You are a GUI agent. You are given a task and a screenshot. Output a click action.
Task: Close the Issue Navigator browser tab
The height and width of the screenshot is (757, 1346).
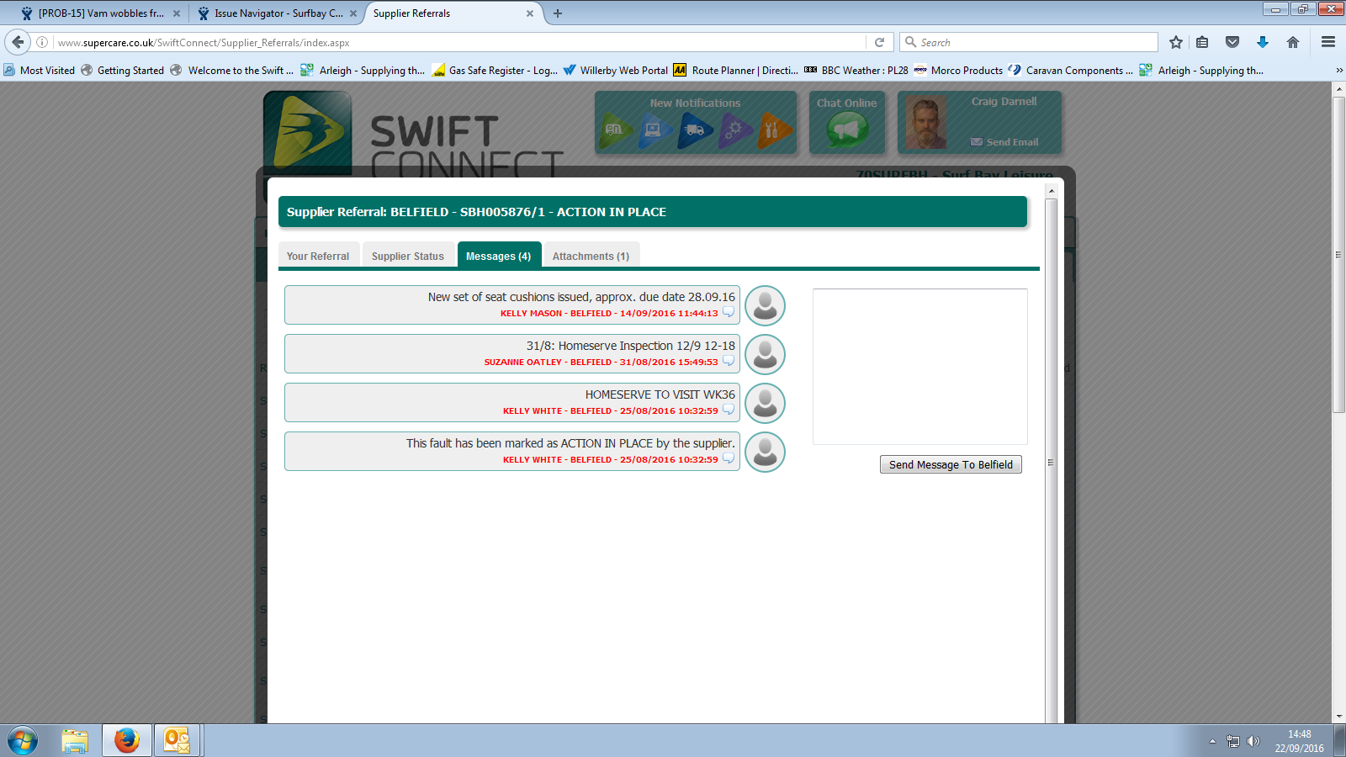(353, 13)
